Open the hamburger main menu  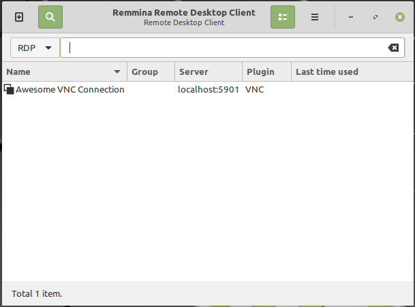click(315, 17)
